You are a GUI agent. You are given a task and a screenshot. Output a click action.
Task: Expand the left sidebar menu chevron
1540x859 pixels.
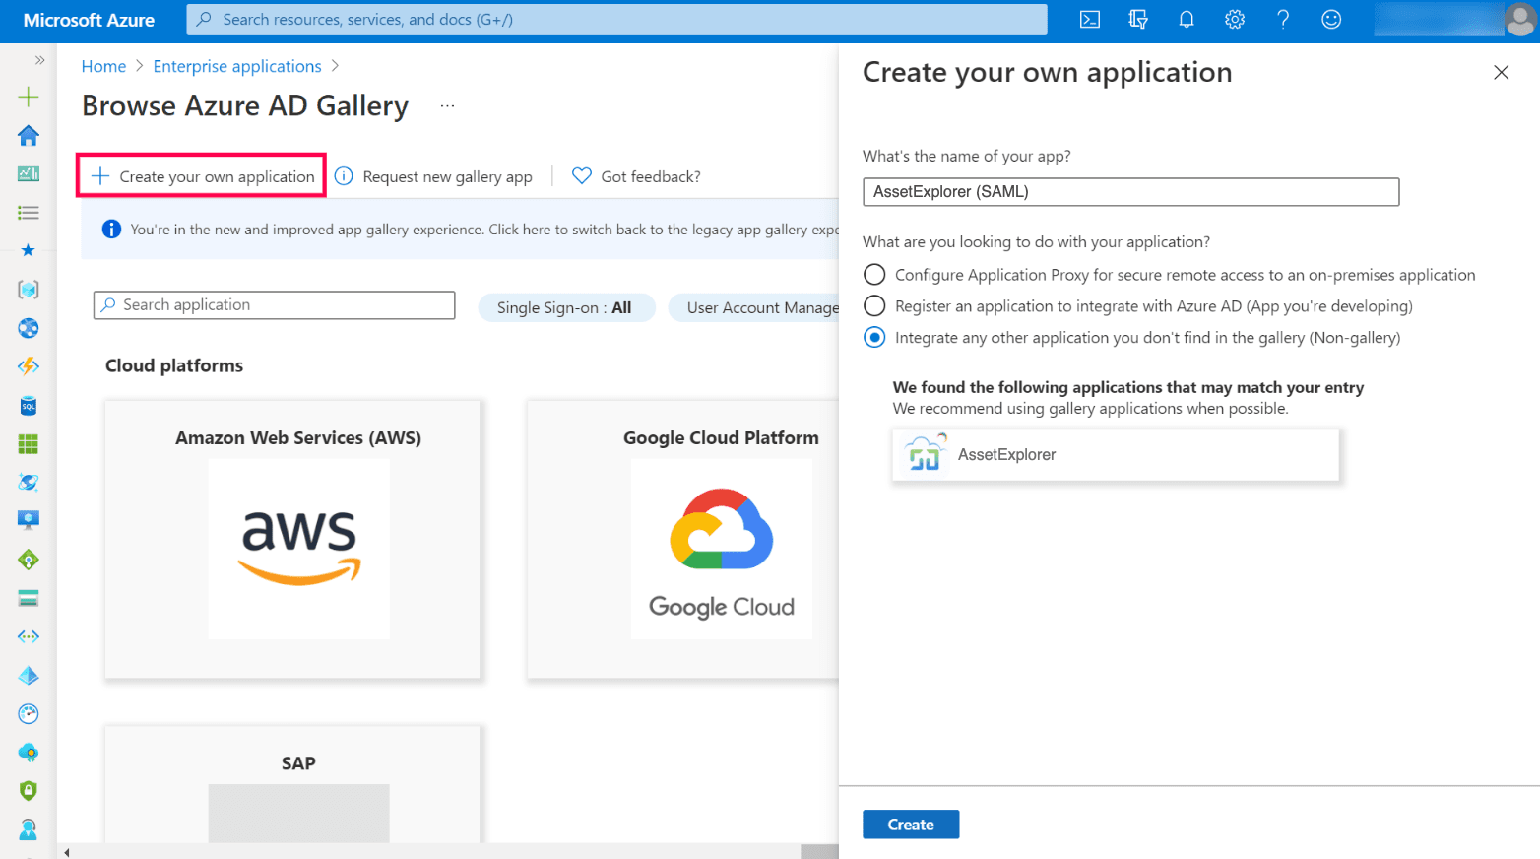39,60
